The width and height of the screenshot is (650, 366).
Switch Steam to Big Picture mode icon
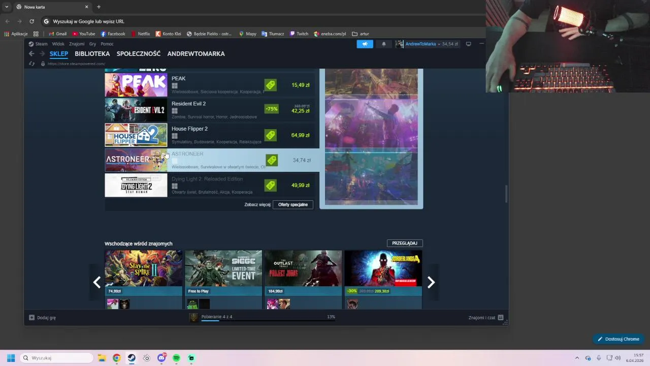[x=468, y=44]
